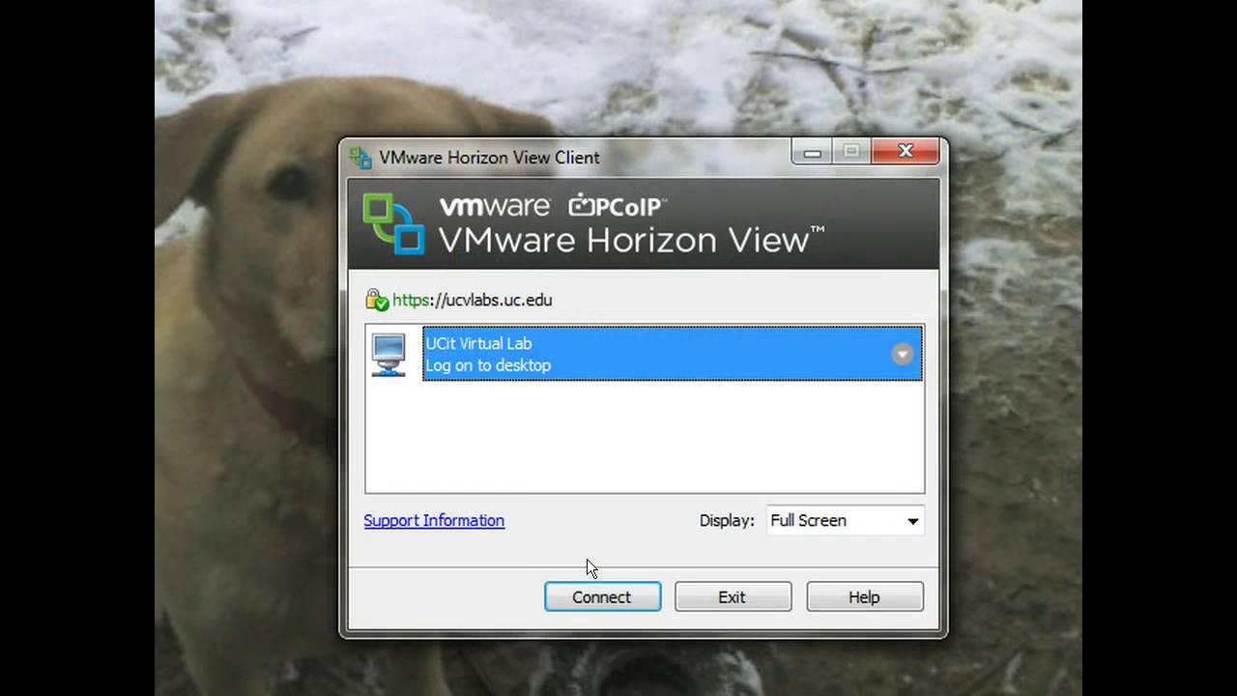Expand the Display Full Screen dropdown
This screenshot has width=1237, height=696.
[x=845, y=520]
